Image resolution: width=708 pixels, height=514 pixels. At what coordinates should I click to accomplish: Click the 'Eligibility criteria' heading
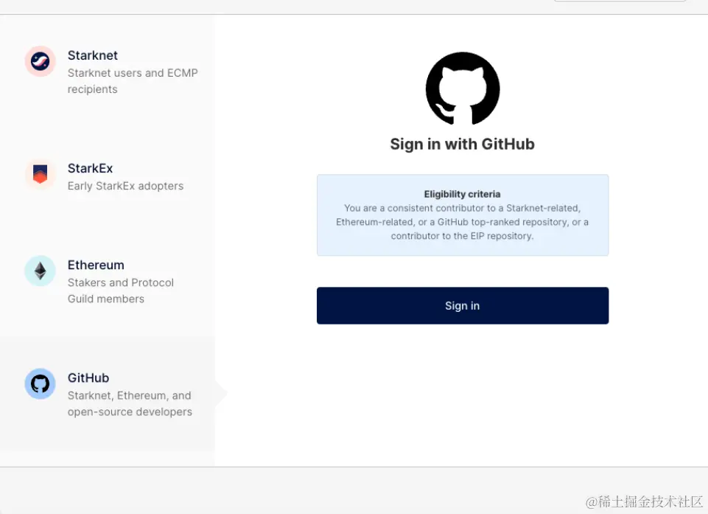463,194
